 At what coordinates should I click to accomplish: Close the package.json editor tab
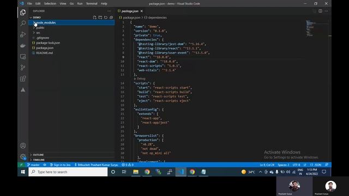(x=142, y=11)
